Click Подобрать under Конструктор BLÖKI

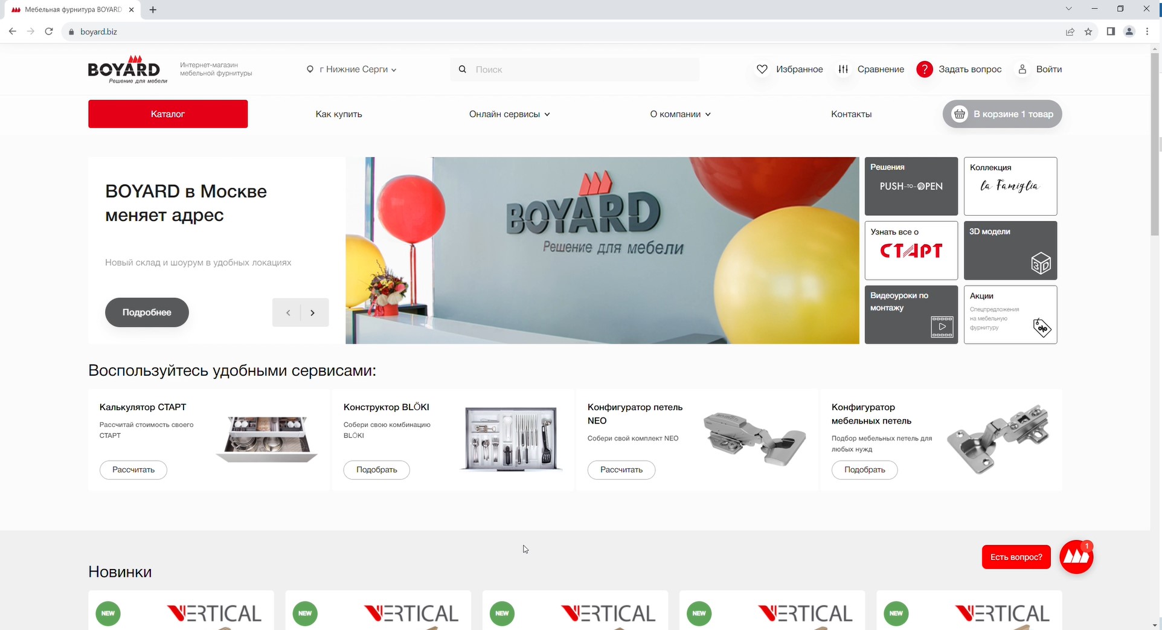point(377,470)
